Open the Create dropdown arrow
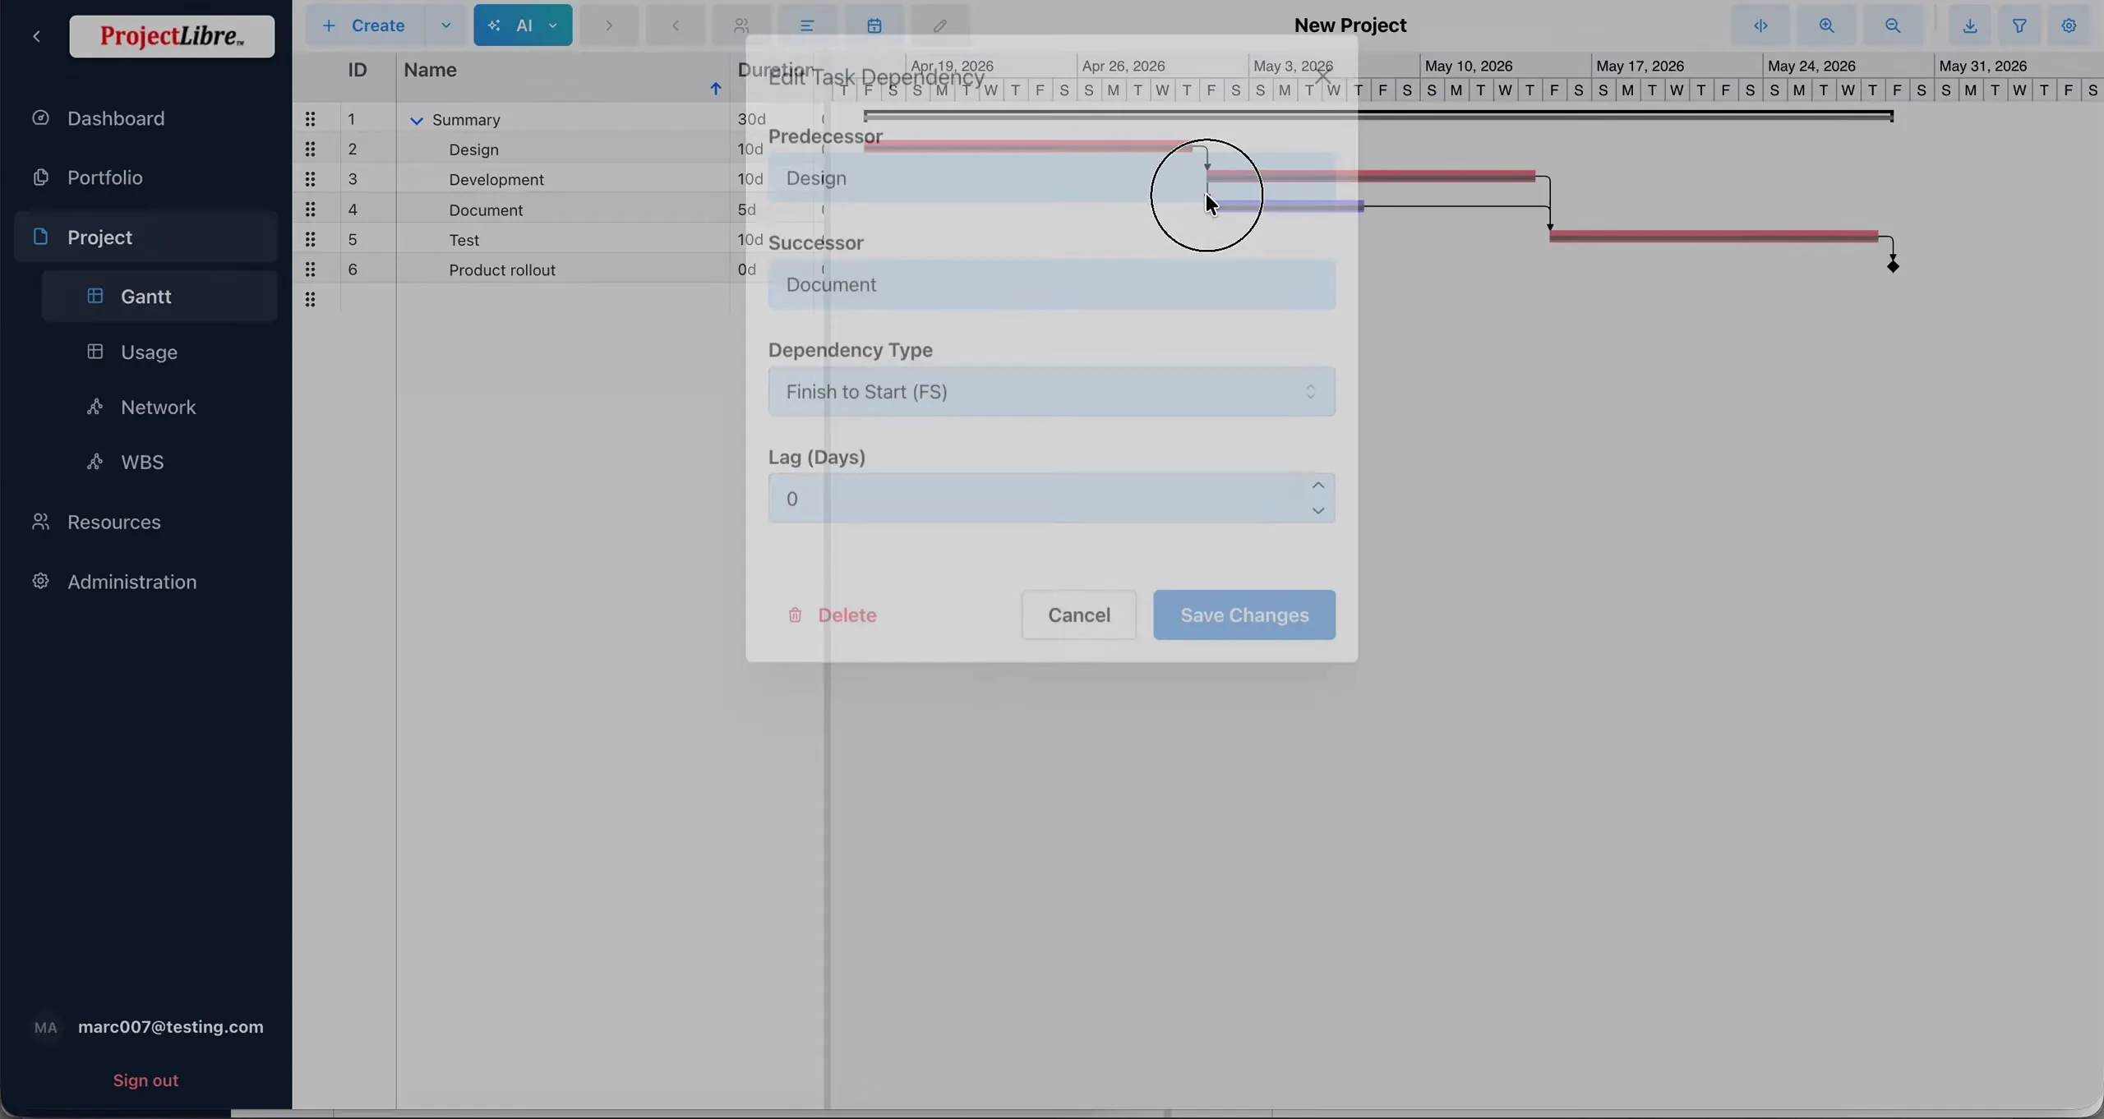 (x=445, y=25)
